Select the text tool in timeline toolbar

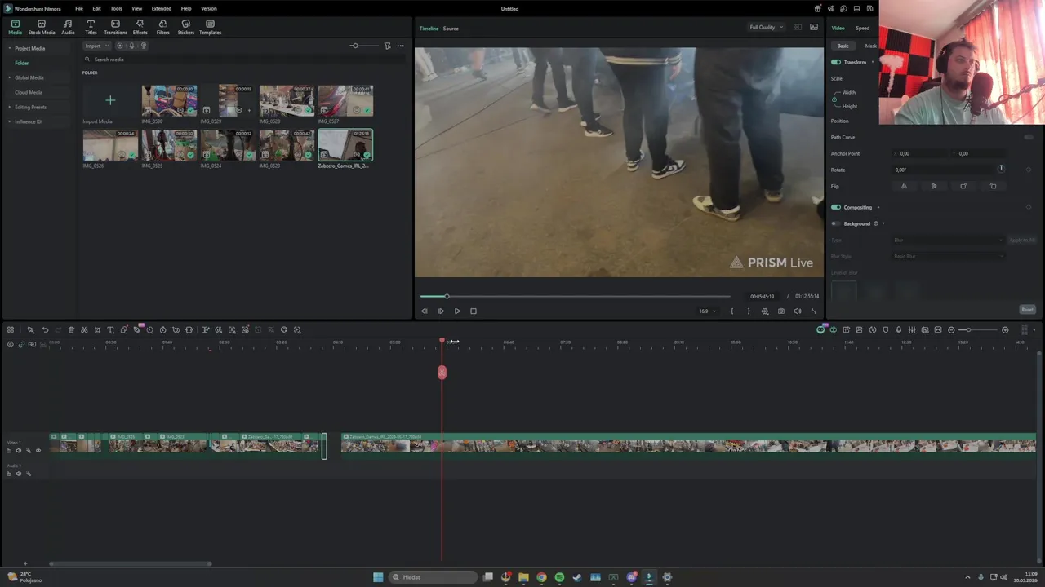click(110, 330)
